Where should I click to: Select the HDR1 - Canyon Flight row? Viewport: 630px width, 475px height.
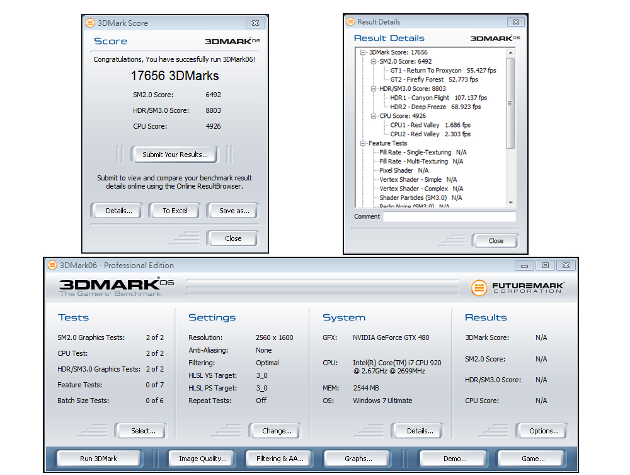click(x=438, y=98)
